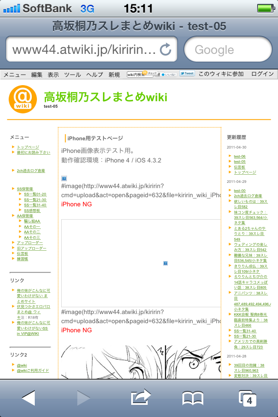This screenshot has width=278, height=417.
Task: Open test-00 in 更新履歴
Action: click(x=240, y=191)
